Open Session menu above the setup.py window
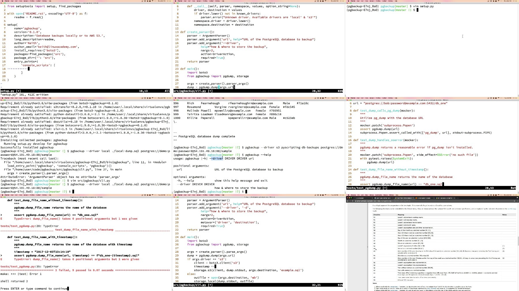This screenshot has width=519, height=291. (26, 1)
